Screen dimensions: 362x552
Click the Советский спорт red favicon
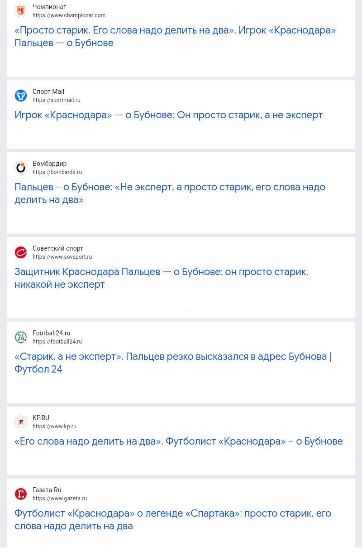(21, 252)
